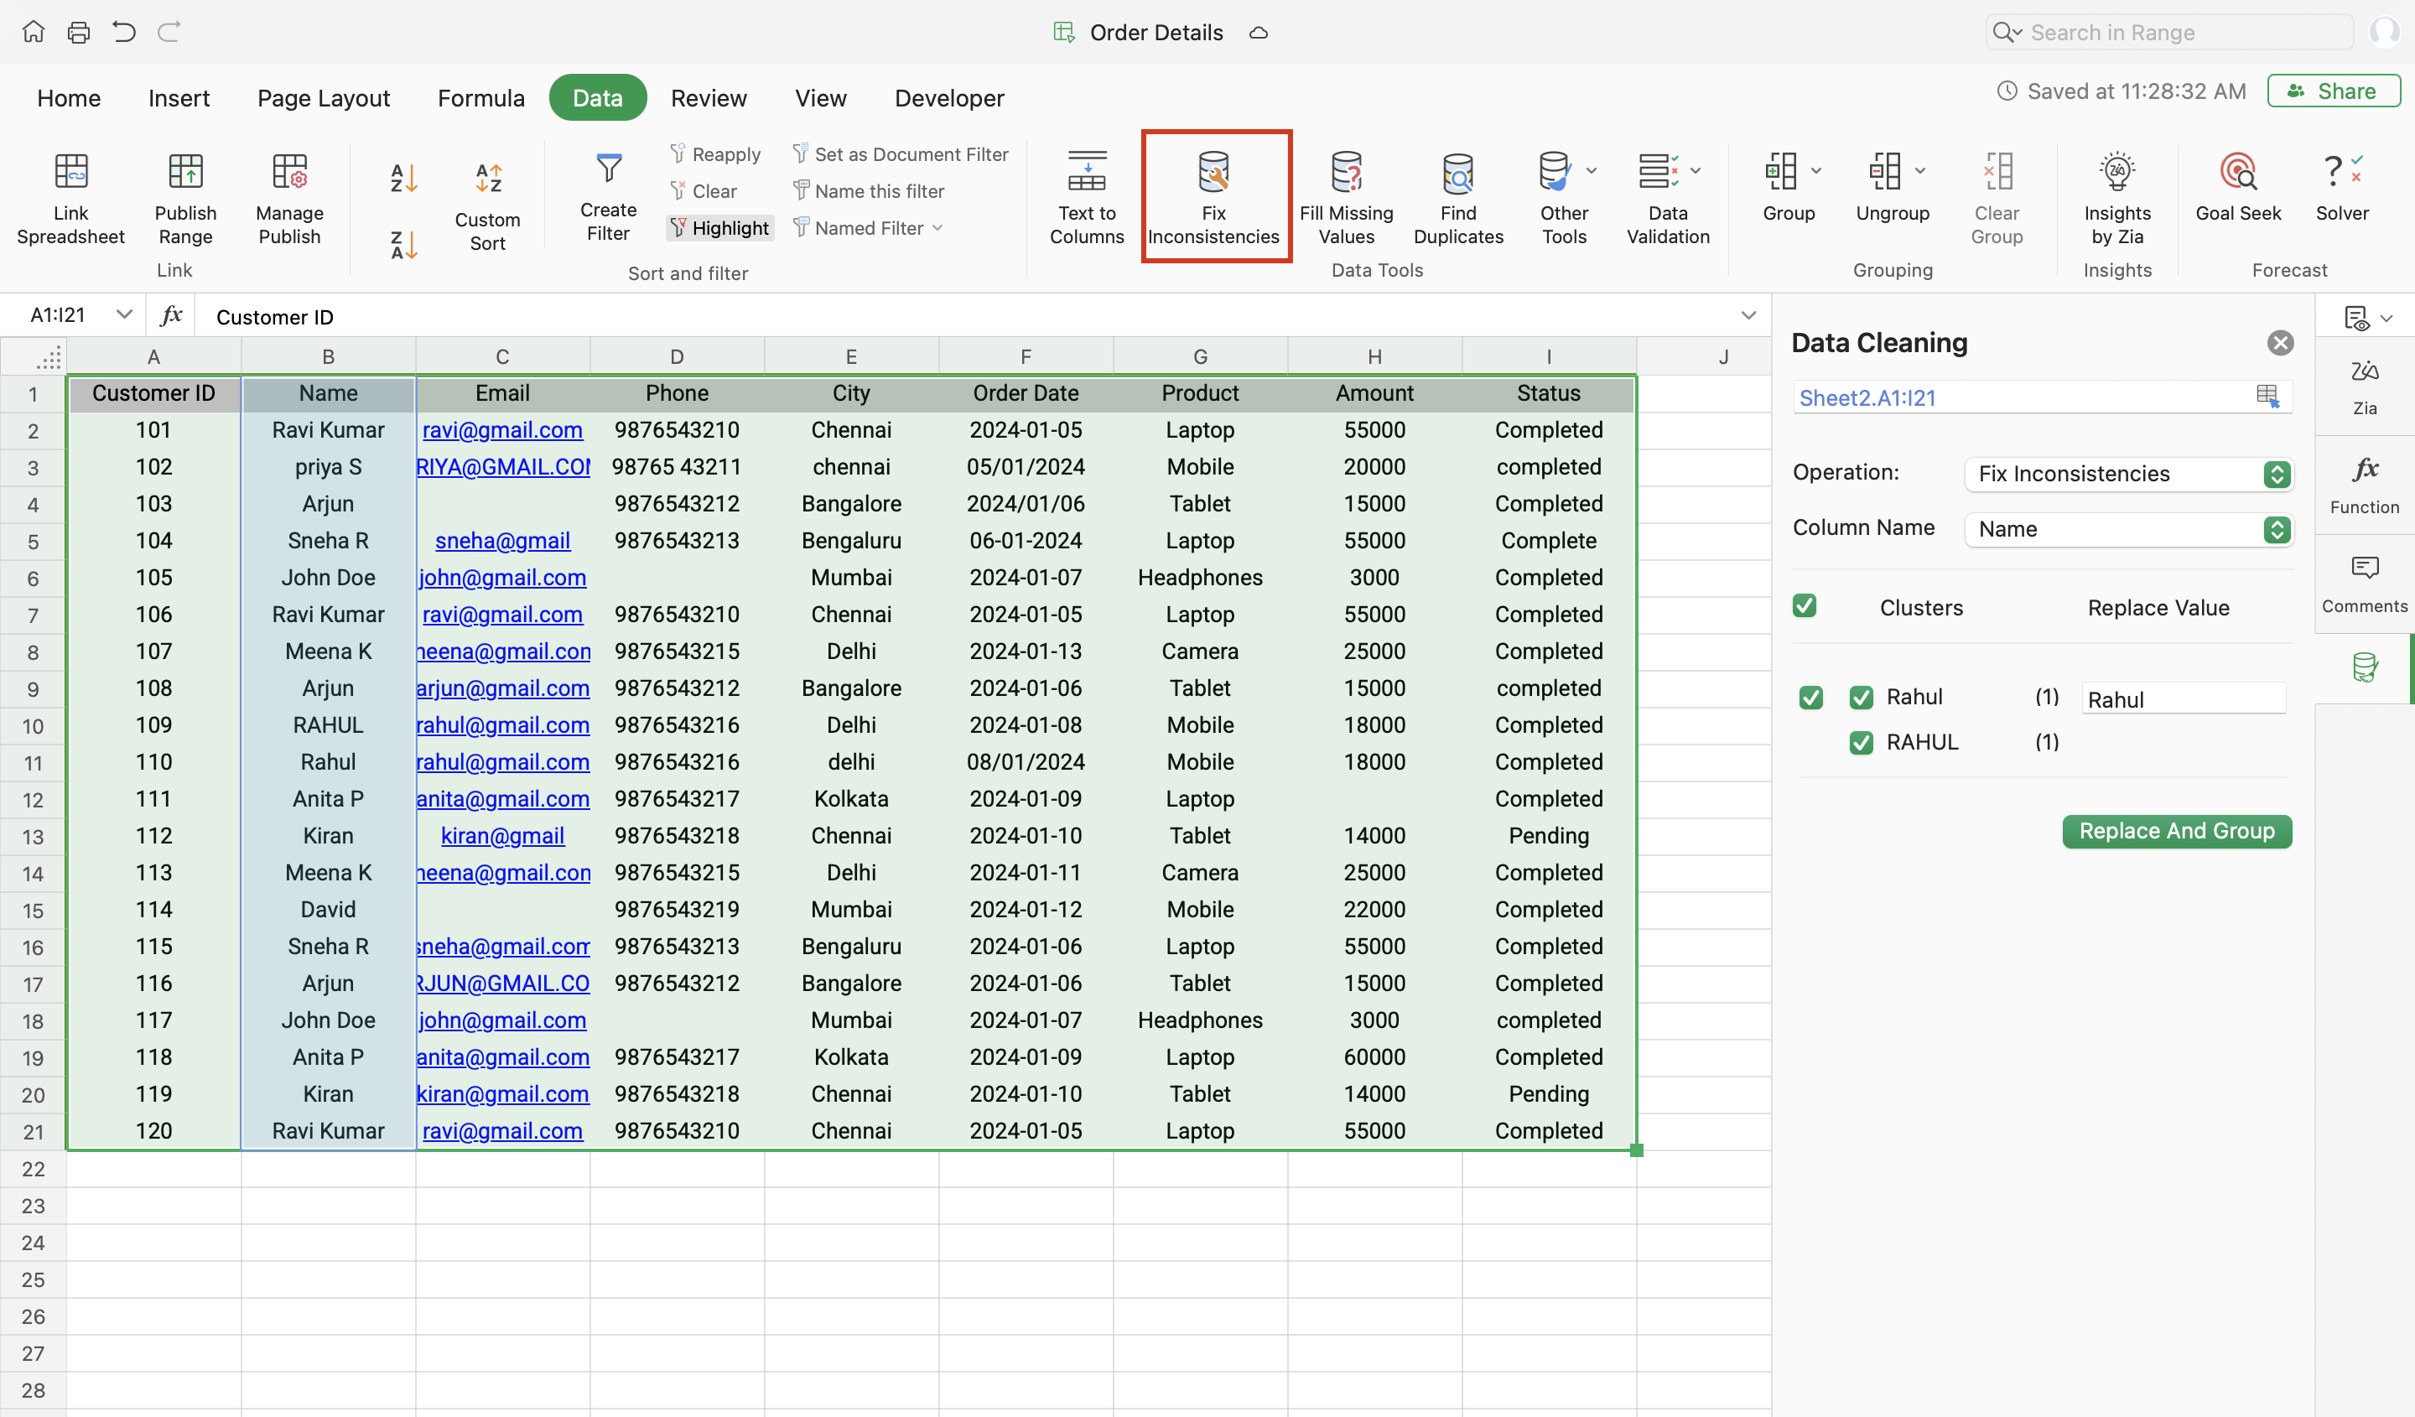The height and width of the screenshot is (1417, 2415).
Task: Click the Publish Range icon
Action: pyautogui.click(x=185, y=173)
